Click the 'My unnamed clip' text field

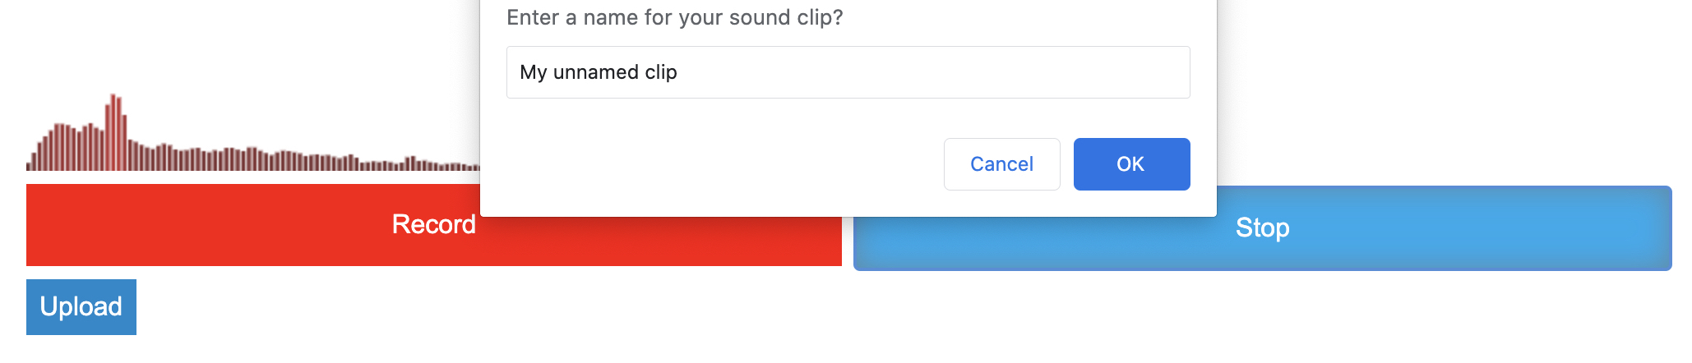click(x=847, y=72)
